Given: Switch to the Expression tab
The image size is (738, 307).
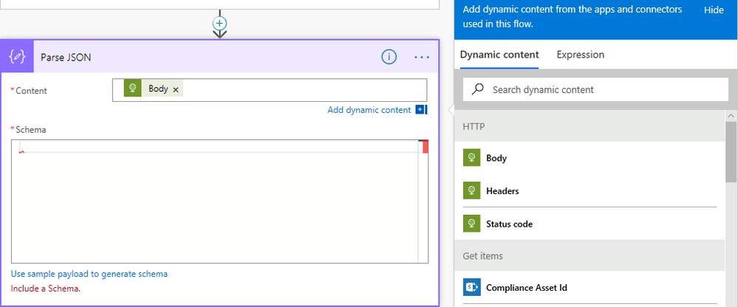Looking at the screenshot, I should (580, 55).
